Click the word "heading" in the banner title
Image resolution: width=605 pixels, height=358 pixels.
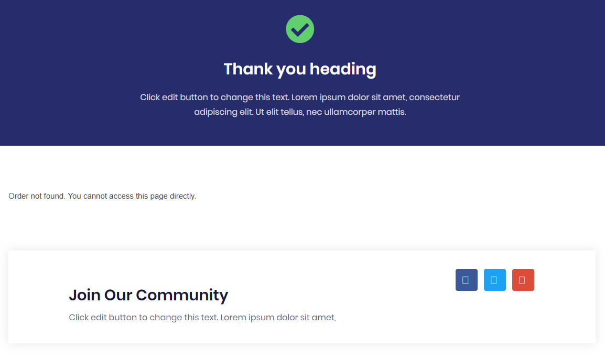[343, 69]
